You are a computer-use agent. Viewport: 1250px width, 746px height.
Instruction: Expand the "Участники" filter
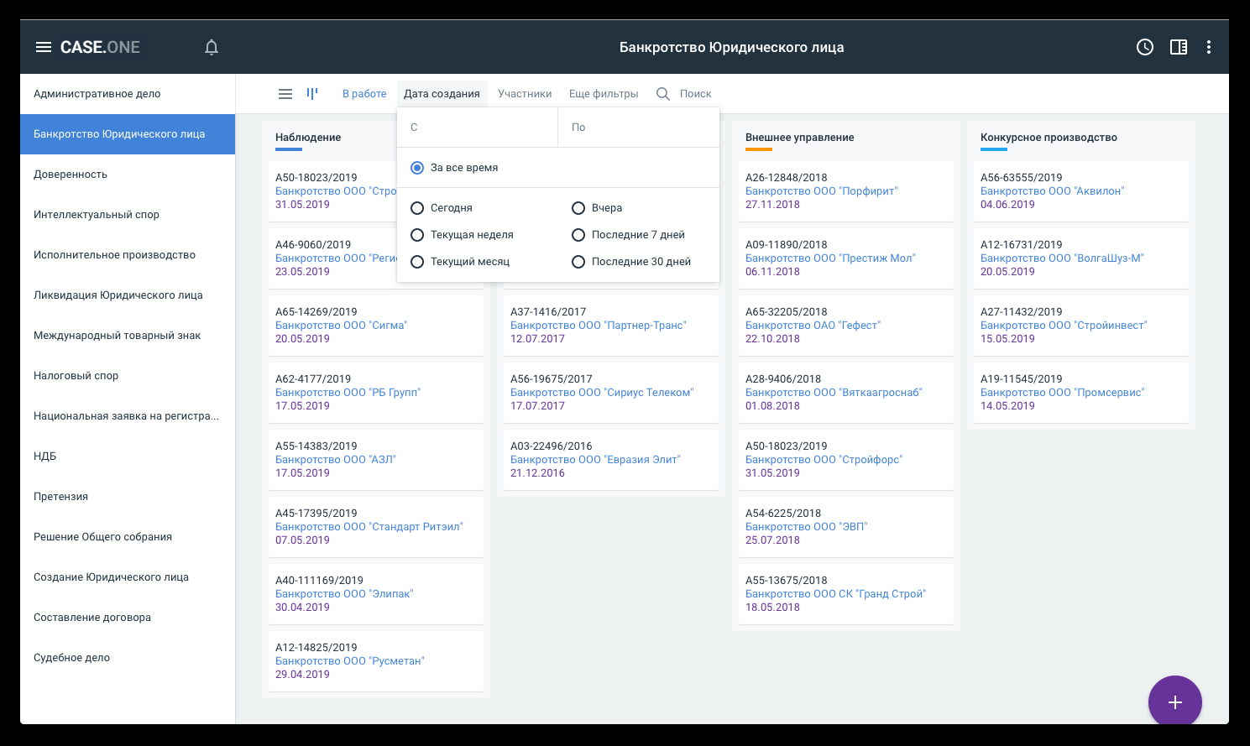(525, 94)
